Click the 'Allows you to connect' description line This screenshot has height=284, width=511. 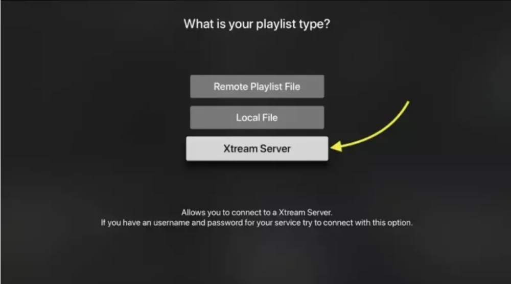pos(257,213)
